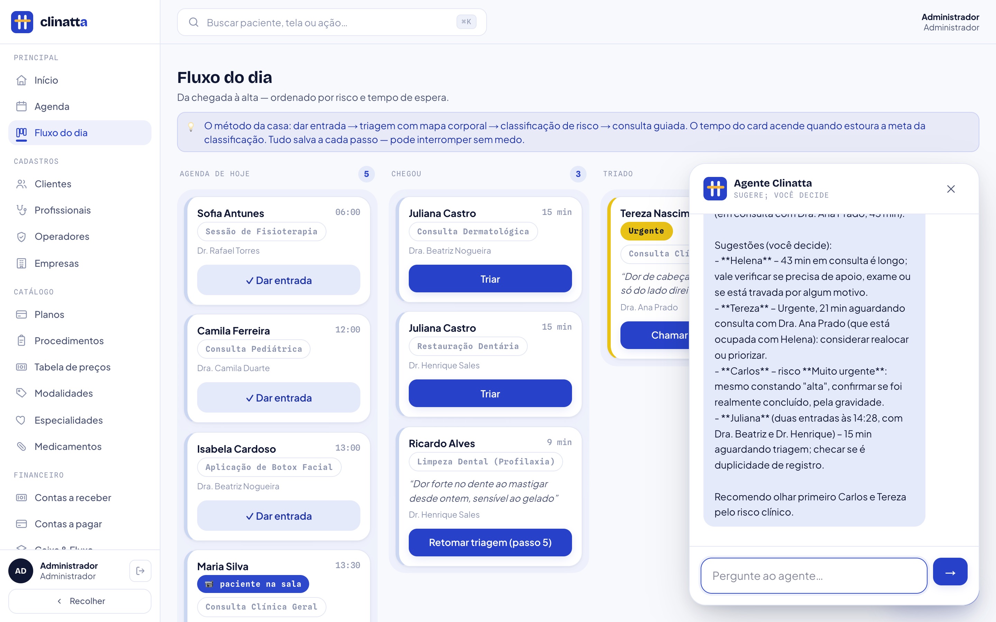This screenshot has width=996, height=622.
Task: Click the Procedimentos clipboard icon
Action: point(21,341)
